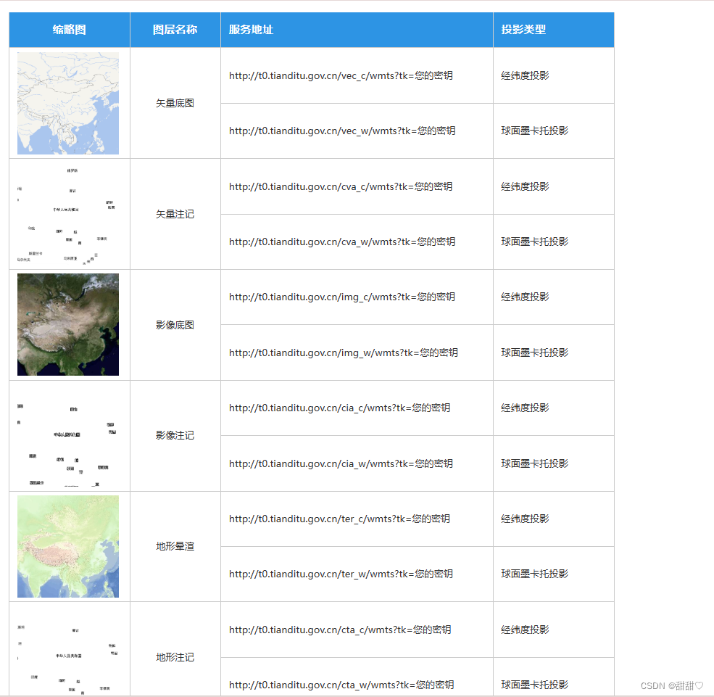Select the 影像注记 layer name cell
This screenshot has width=714, height=697.
click(175, 435)
